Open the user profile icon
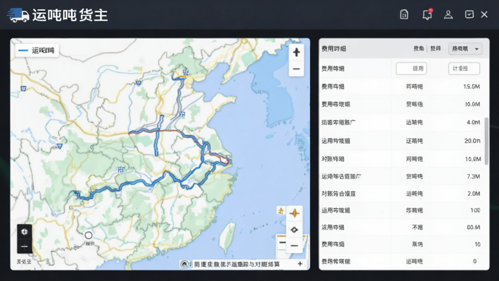Viewport: 499px width, 281px height. click(x=448, y=14)
